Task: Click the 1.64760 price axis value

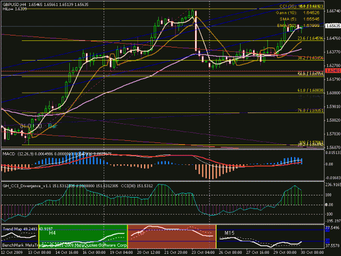Action: pyautogui.click(x=333, y=38)
